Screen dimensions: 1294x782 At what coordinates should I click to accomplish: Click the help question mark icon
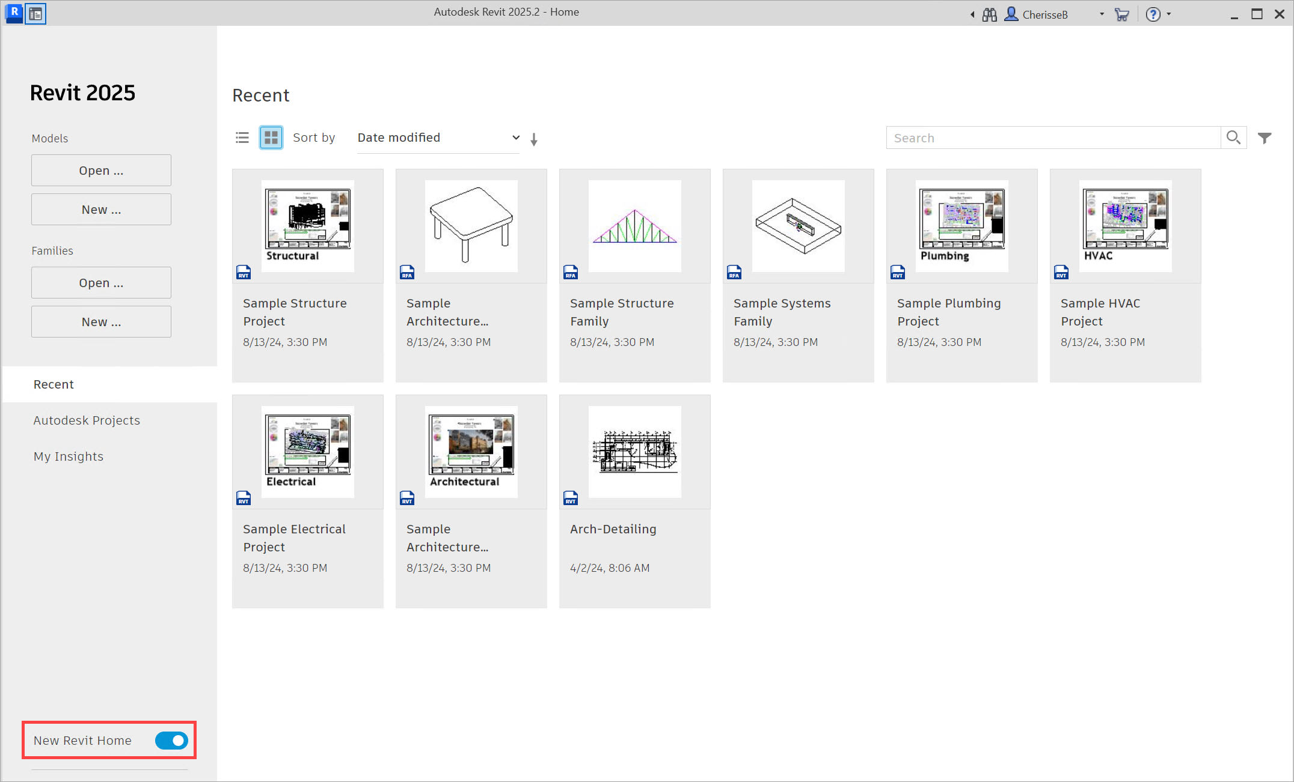pyautogui.click(x=1153, y=14)
